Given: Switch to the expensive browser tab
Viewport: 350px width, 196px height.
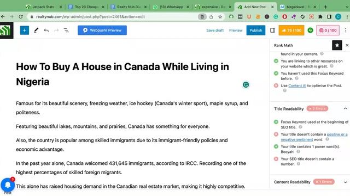Looking at the screenshot, I should pyautogui.click(x=213, y=7).
